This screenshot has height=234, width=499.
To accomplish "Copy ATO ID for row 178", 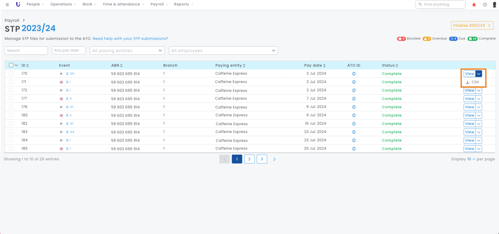I will (354, 107).
